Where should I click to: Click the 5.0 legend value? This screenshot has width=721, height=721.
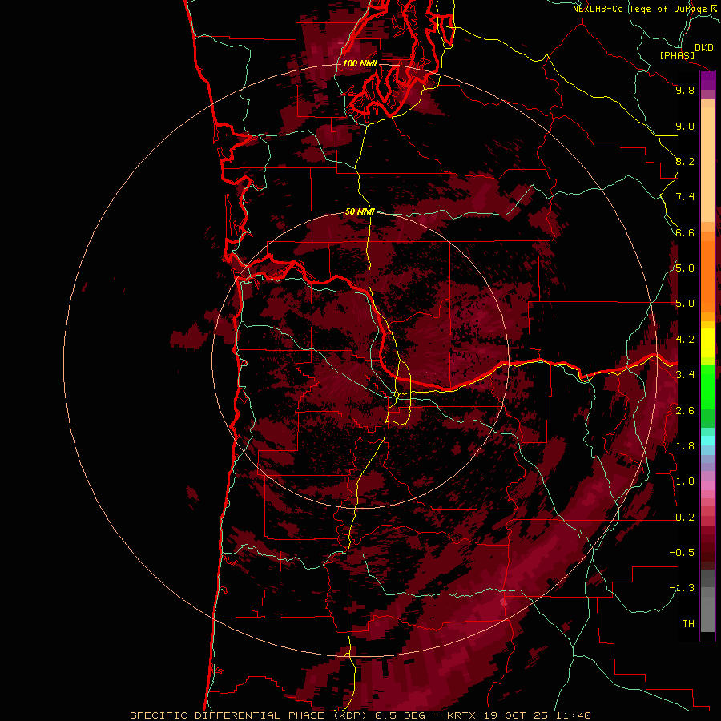point(685,304)
